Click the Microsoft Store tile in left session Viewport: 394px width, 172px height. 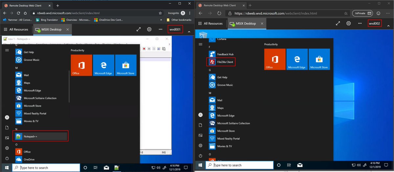125,65
